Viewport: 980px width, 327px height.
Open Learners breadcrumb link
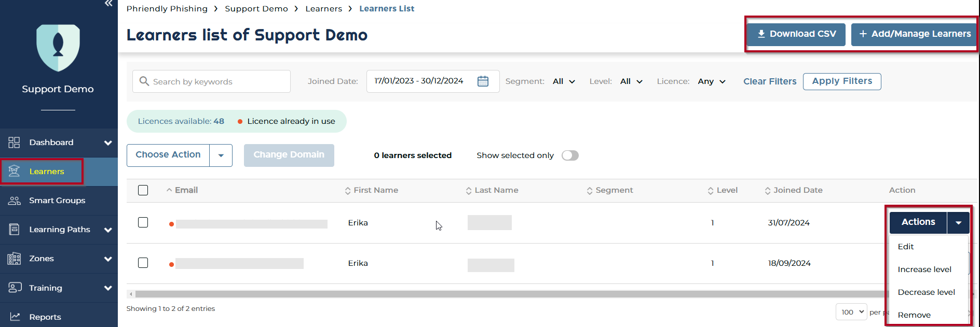(x=324, y=9)
